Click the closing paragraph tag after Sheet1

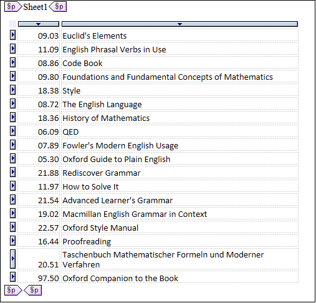pyautogui.click(x=58, y=7)
